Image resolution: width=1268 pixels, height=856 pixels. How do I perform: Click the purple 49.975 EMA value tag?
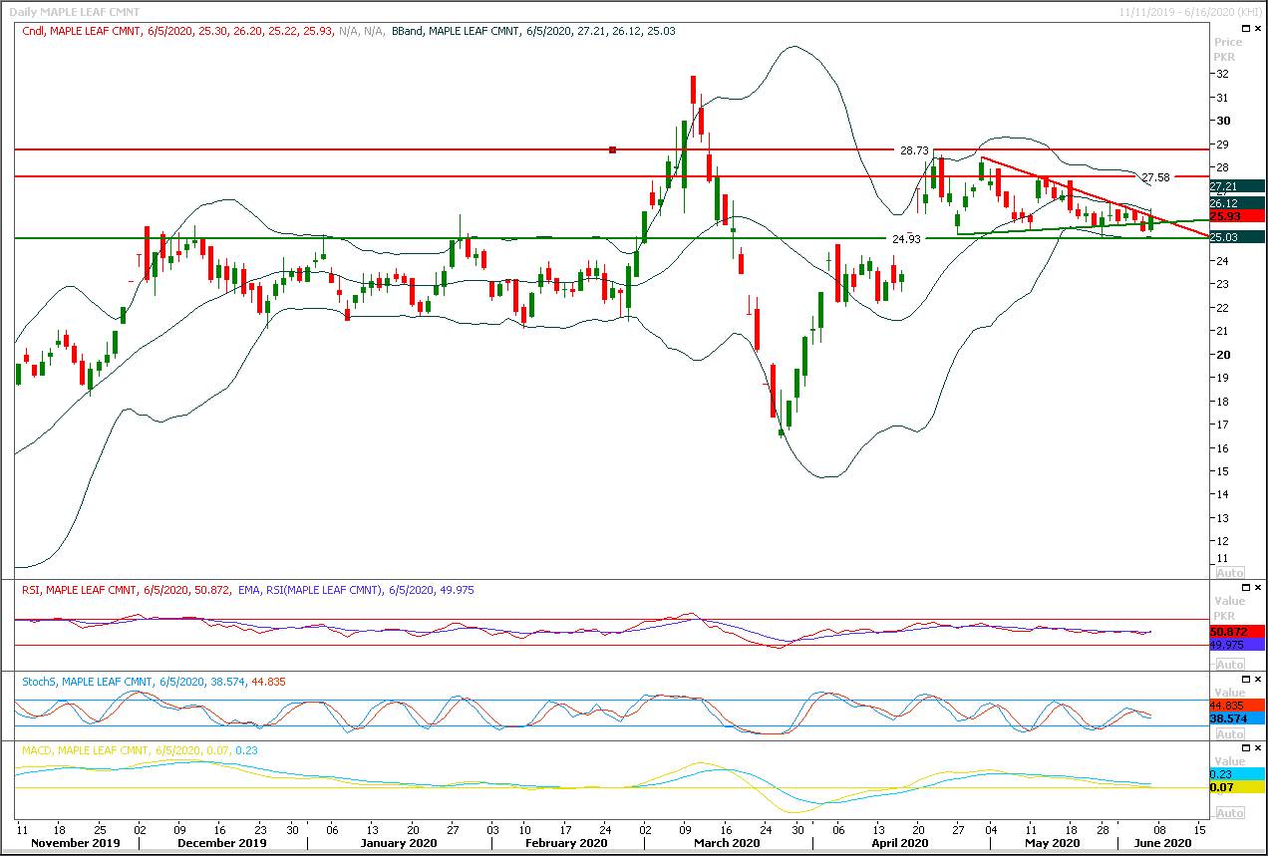click(x=1237, y=645)
